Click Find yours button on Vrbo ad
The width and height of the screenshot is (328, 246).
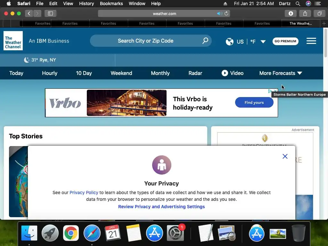coord(254,102)
